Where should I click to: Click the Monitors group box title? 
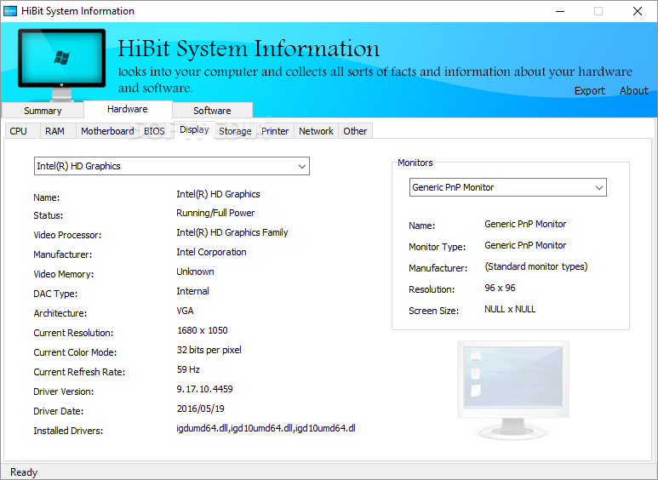415,163
